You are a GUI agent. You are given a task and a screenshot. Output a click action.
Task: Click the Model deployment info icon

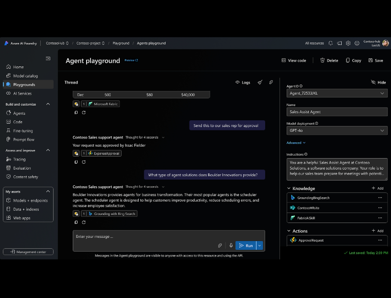(317, 123)
